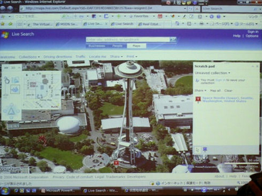Select the aerial view icon above bird's eye
262x196 pixels.
point(15,80)
